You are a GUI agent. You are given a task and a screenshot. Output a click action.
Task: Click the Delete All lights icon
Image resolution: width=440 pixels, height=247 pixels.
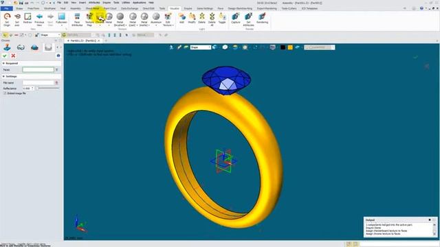[x=212, y=16]
